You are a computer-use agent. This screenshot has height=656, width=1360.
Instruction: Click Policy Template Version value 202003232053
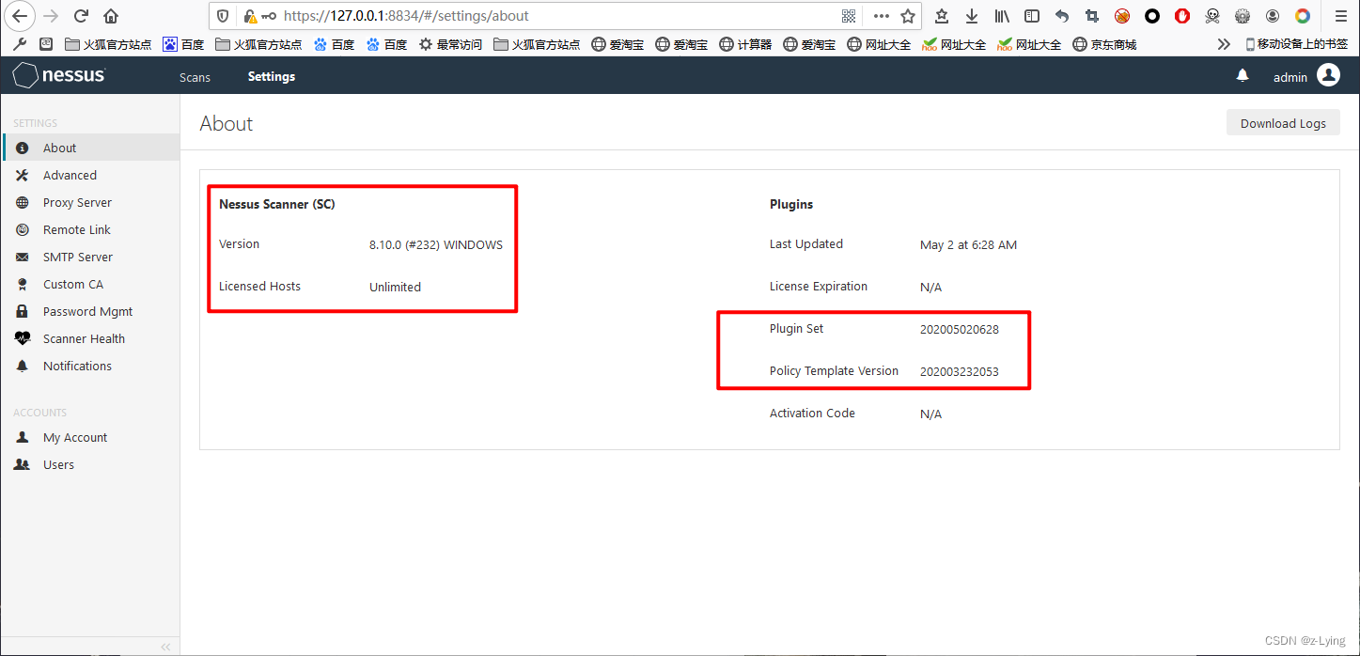pyautogui.click(x=960, y=371)
